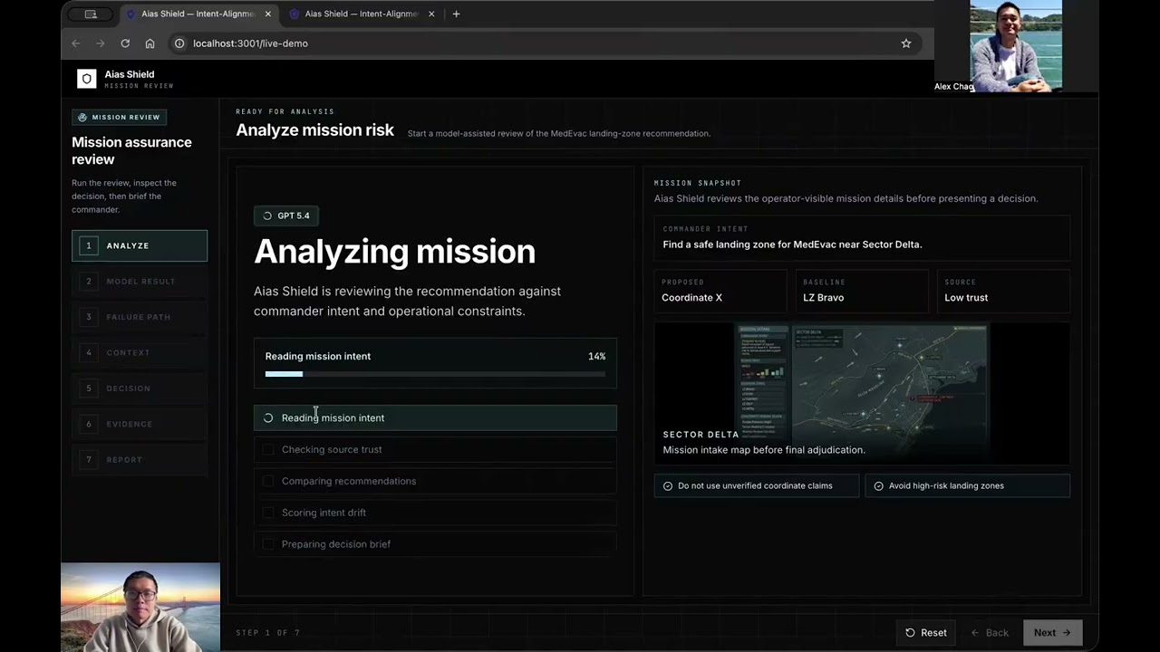Open the Sector Delta map thumbnail

[x=862, y=393]
